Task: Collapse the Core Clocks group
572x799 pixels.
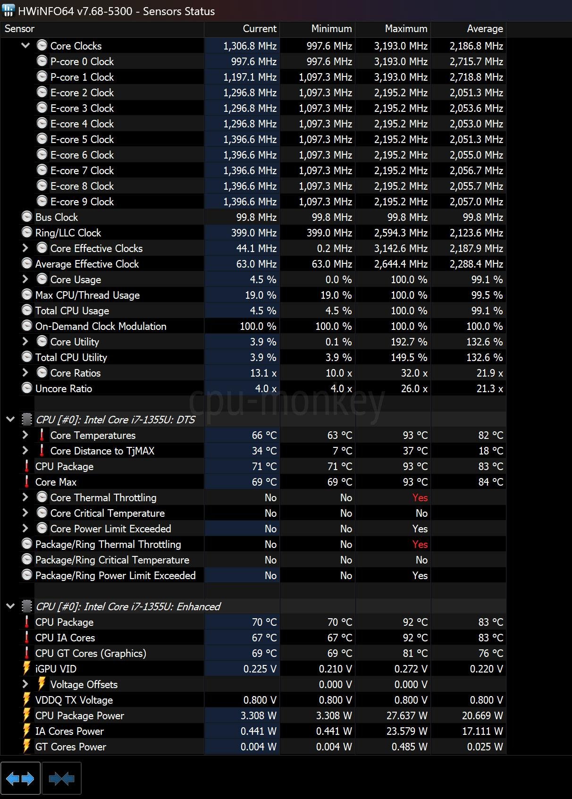Action: (x=26, y=46)
